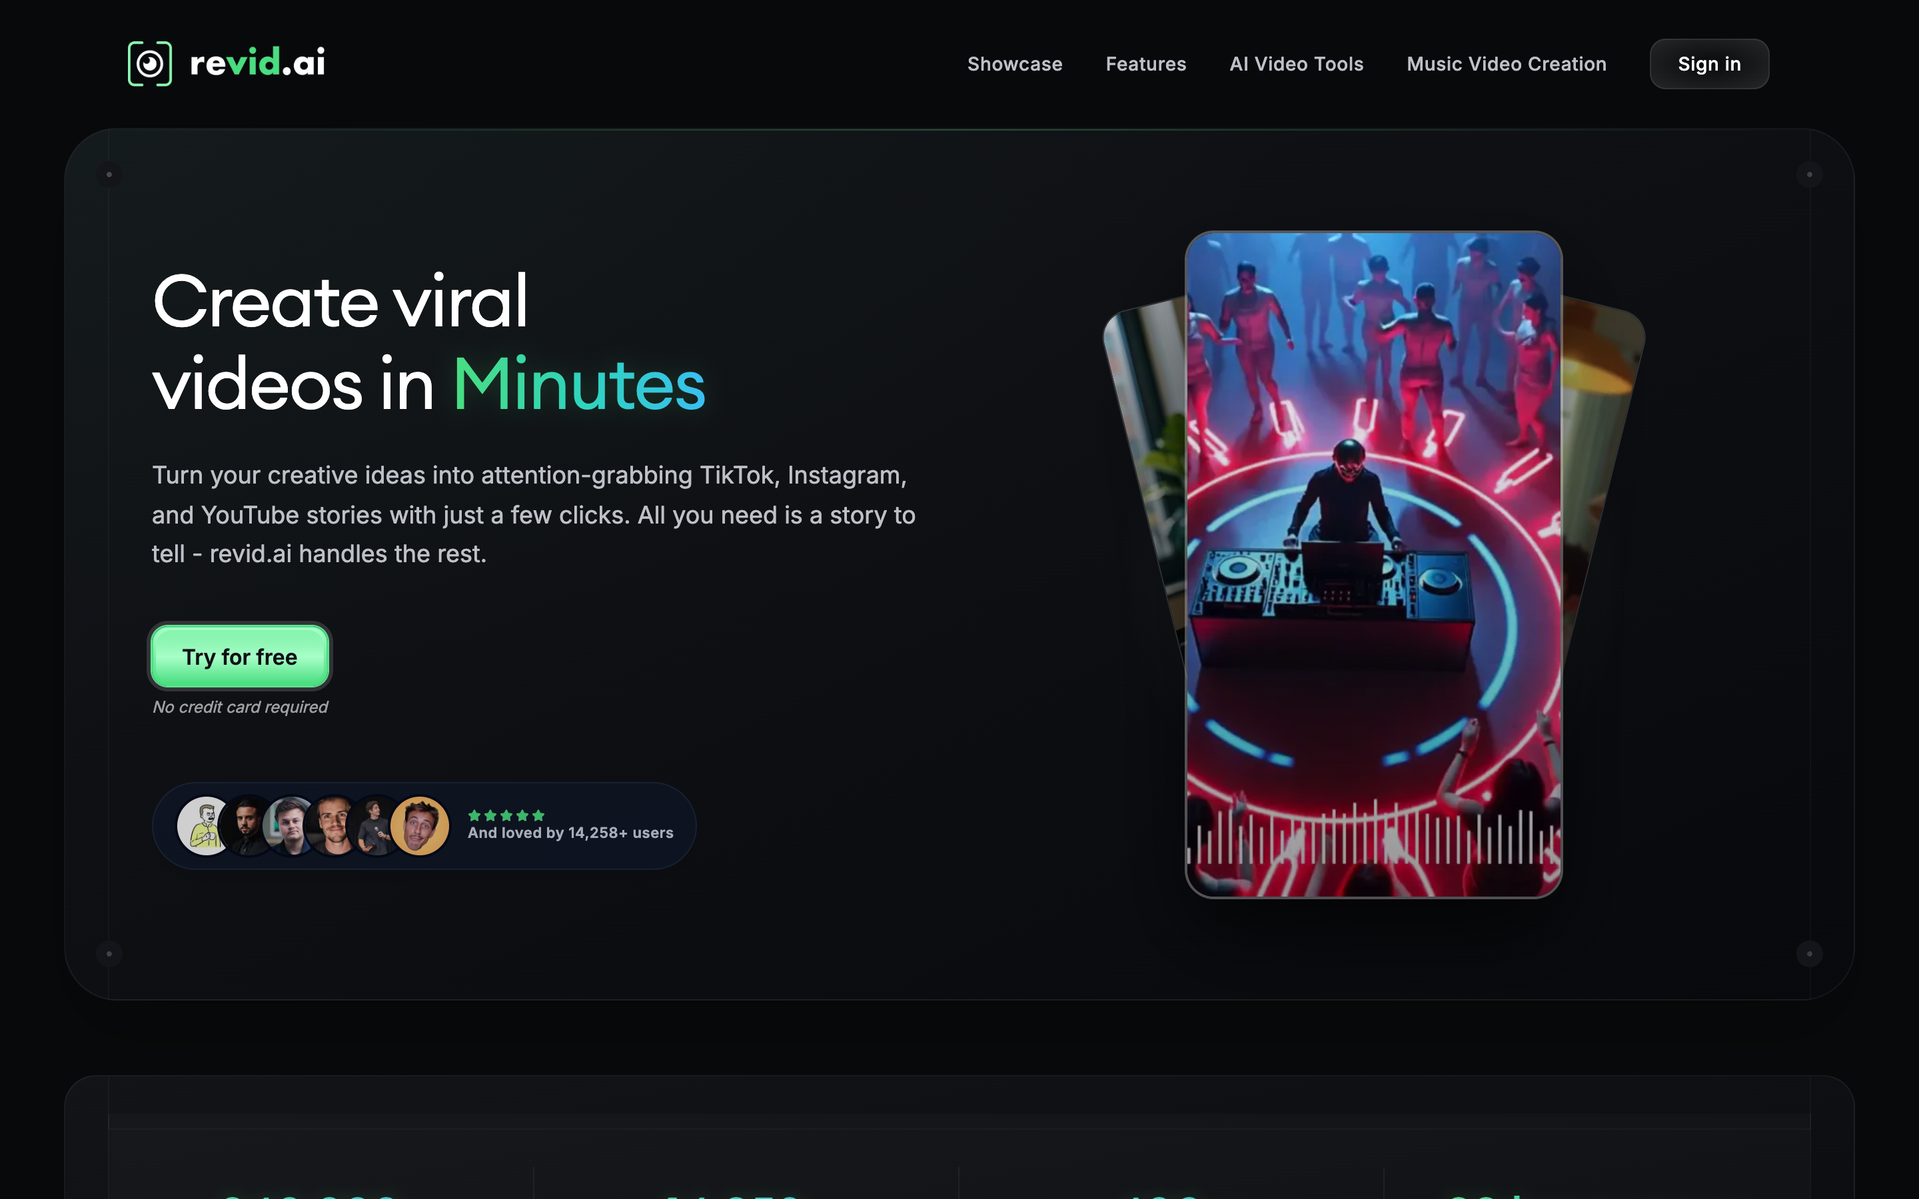
Task: Click the 'No credit card required' note
Action: [x=239, y=707]
